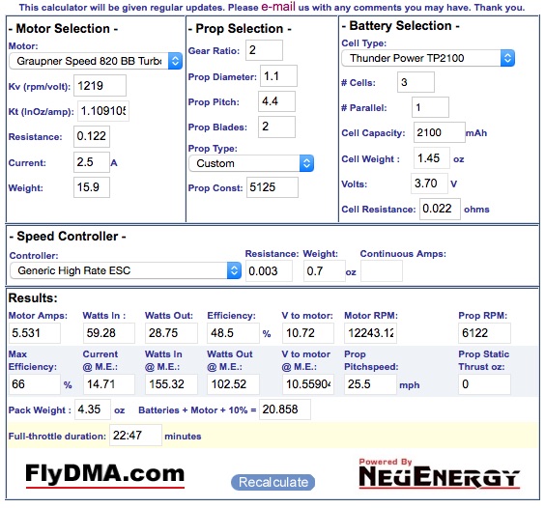
Task: Open the FlyDMA.com logo link
Action: 104,475
